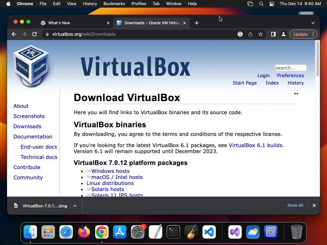Go to Start Page link
The height and width of the screenshot is (245, 327).
click(245, 83)
